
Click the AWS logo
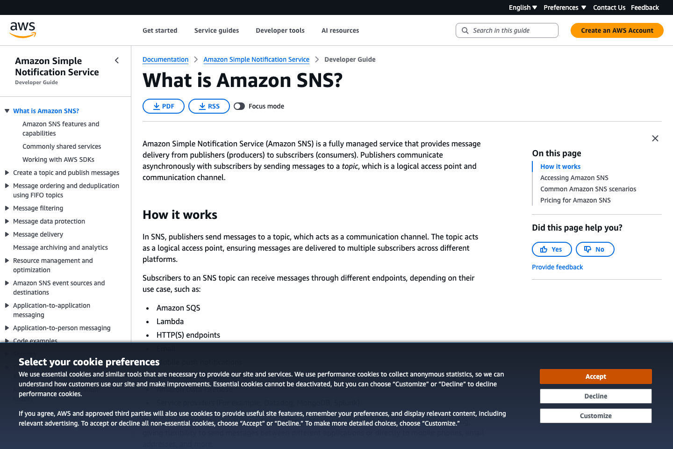(22, 29)
